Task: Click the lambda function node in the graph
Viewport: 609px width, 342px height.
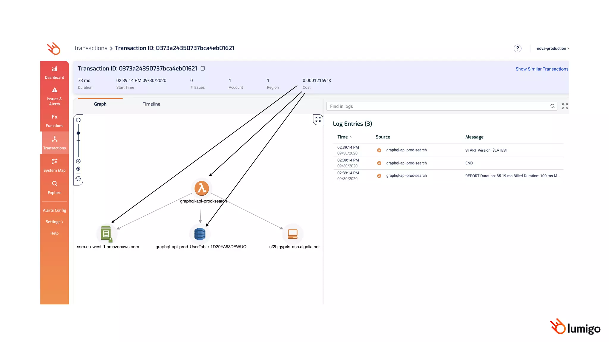Action: click(202, 188)
